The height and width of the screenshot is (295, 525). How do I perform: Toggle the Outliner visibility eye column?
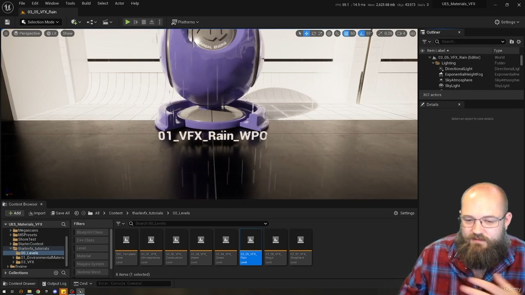click(422, 50)
